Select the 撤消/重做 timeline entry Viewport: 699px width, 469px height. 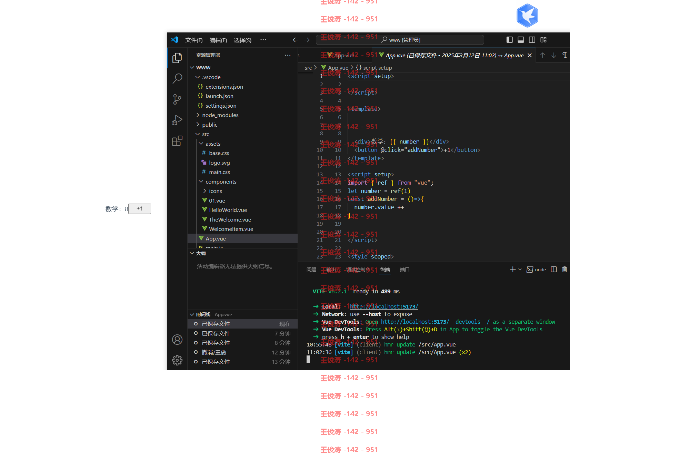point(242,352)
